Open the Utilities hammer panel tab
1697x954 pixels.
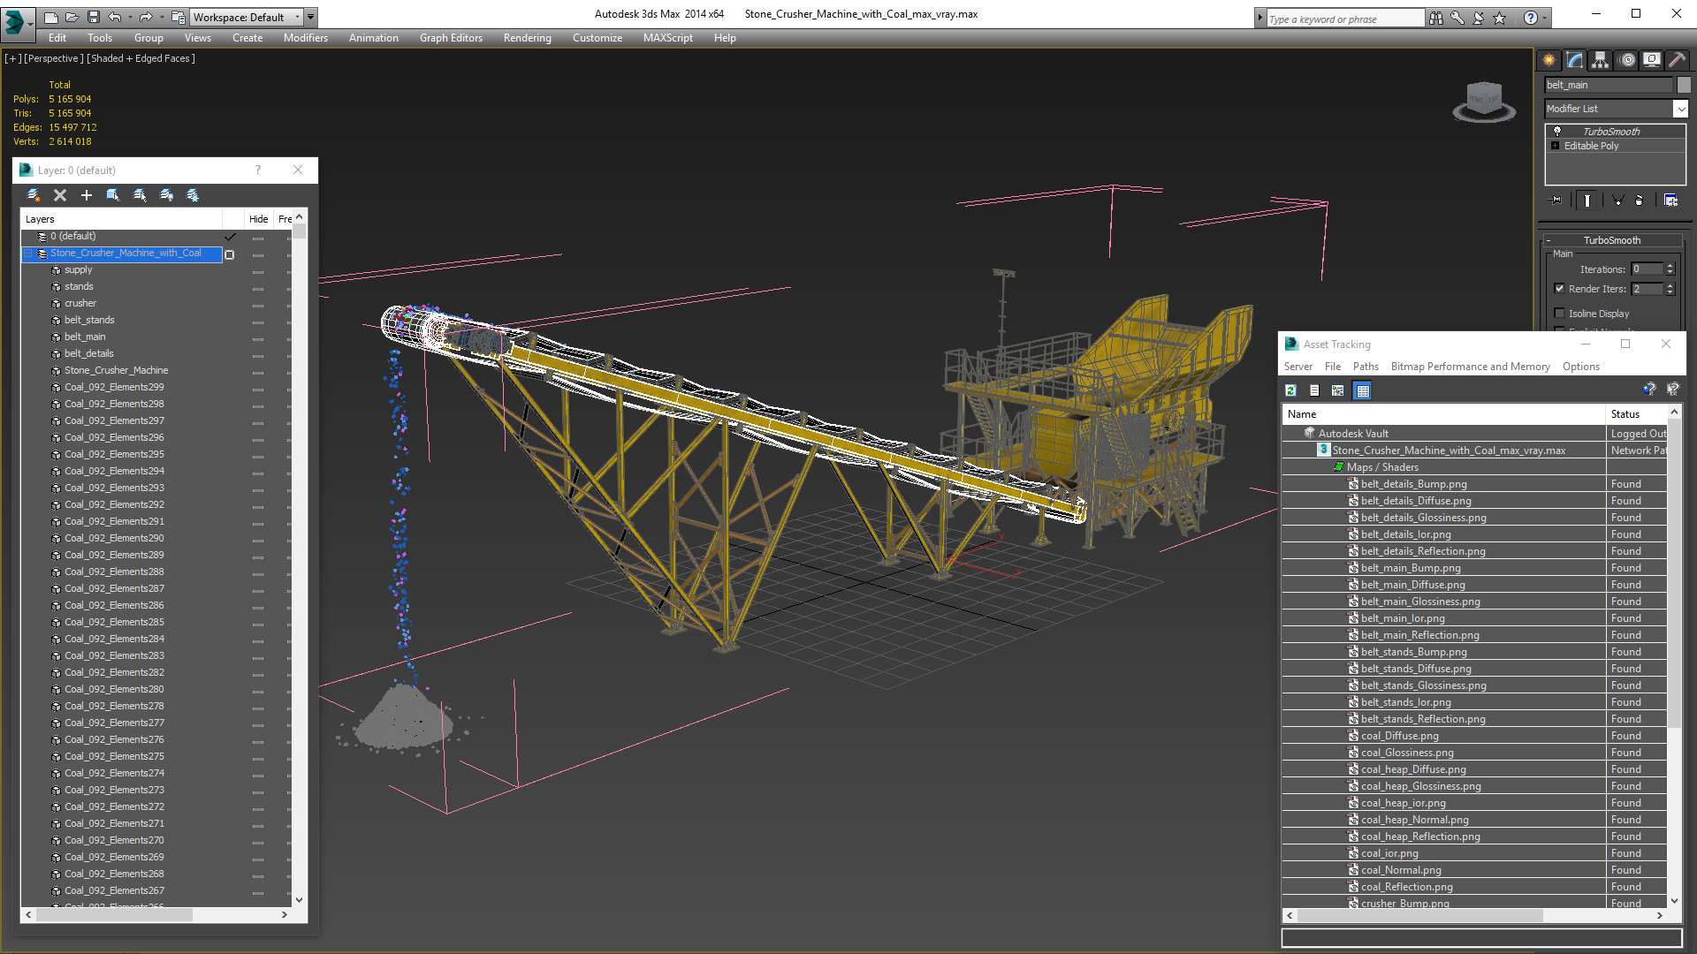(1677, 60)
